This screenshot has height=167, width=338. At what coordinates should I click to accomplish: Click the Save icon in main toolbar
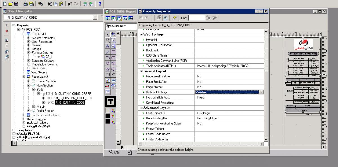16,4
